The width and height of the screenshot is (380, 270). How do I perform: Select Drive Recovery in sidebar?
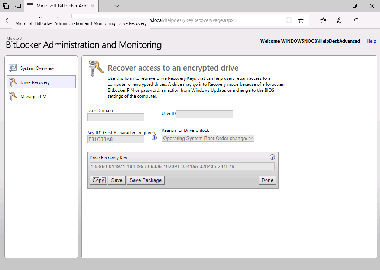click(42, 82)
